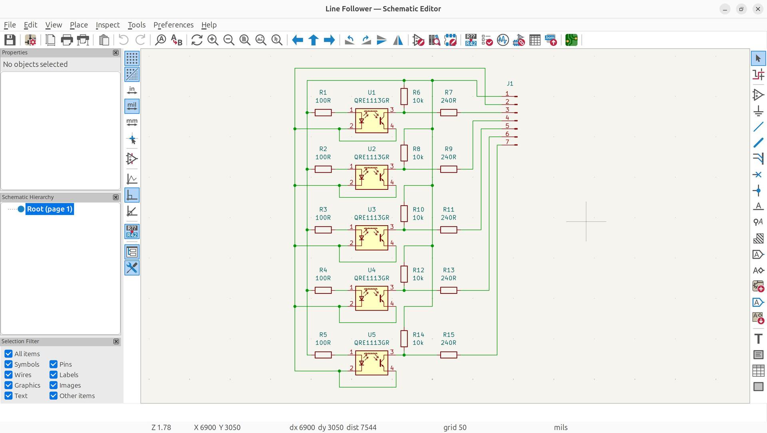Image resolution: width=767 pixels, height=433 pixels.
Task: Open Symbol Fields Table icon
Action: [535, 40]
